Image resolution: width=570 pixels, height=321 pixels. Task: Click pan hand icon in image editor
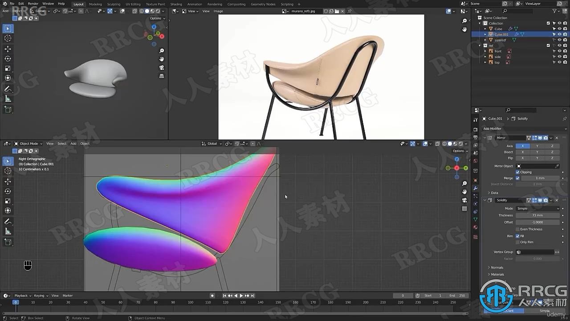464,29
